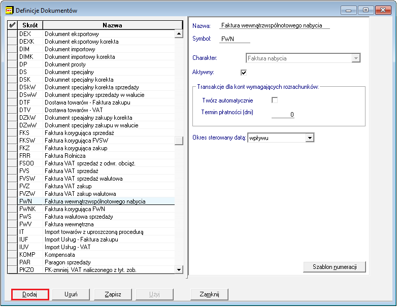The image size is (399, 308).
Task: Select row Faktura VAT sprzedaż walutowa
Action: click(x=96, y=179)
